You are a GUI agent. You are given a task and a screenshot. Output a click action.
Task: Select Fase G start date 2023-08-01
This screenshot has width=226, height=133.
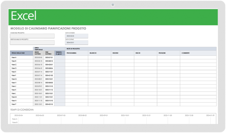pos(38,79)
